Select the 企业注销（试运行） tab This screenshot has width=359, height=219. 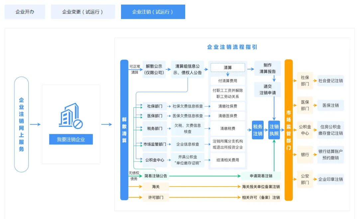click(x=153, y=11)
